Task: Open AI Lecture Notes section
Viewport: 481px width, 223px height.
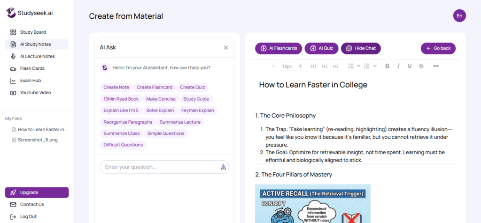Action: pyautogui.click(x=37, y=56)
